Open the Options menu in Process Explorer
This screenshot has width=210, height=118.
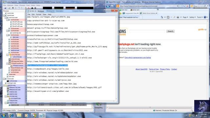[x=10, y=5]
